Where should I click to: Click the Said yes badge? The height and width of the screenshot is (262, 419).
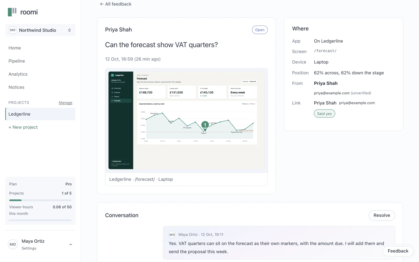(324, 113)
